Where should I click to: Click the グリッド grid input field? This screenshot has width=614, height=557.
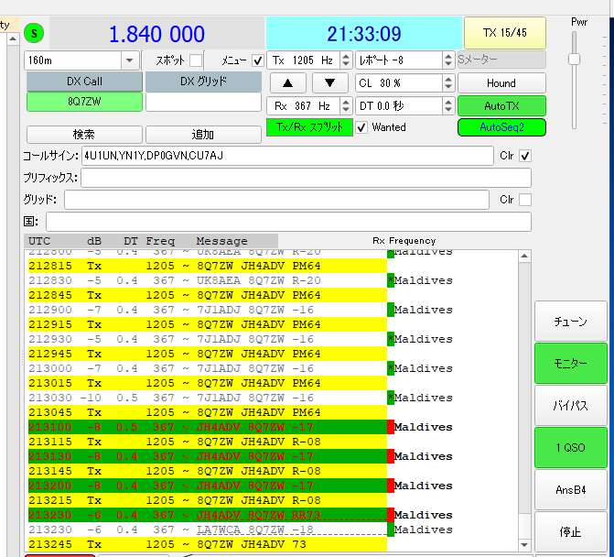[x=276, y=200]
